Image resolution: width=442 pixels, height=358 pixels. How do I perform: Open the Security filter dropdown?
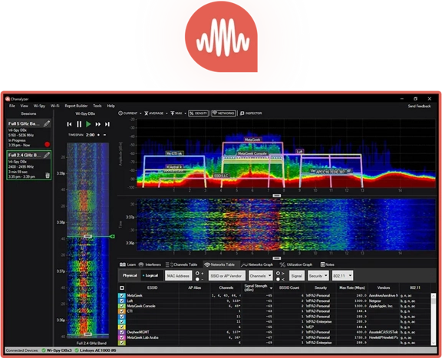point(318,276)
